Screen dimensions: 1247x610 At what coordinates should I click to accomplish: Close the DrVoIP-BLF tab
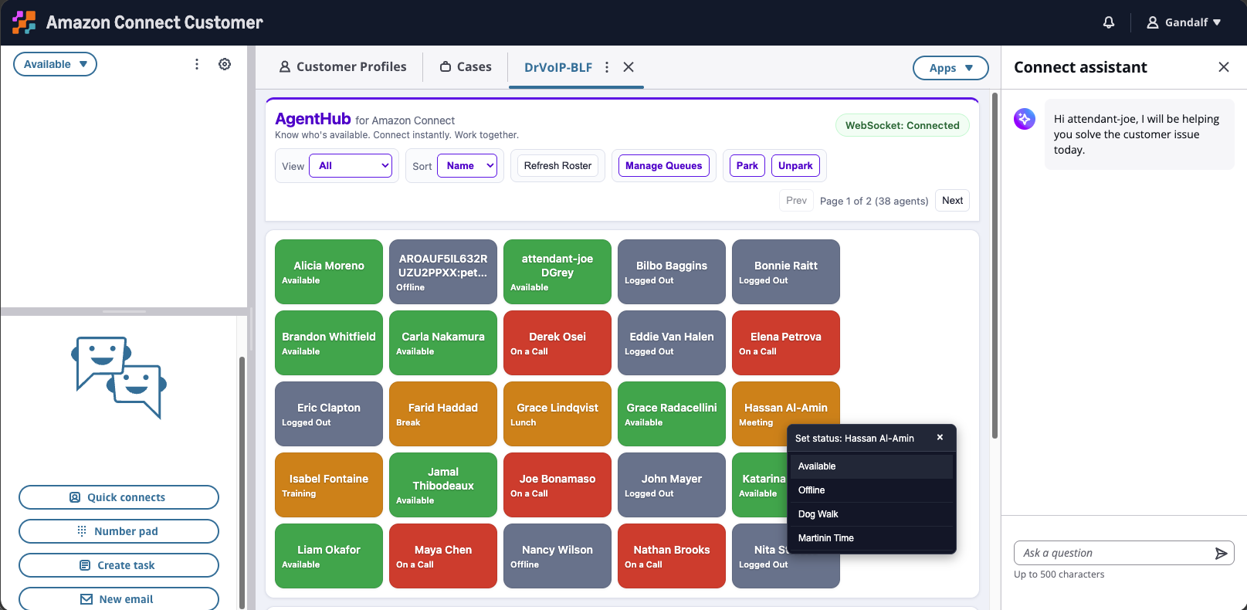pyautogui.click(x=629, y=67)
